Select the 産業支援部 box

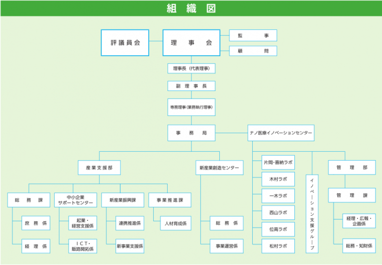99,168
